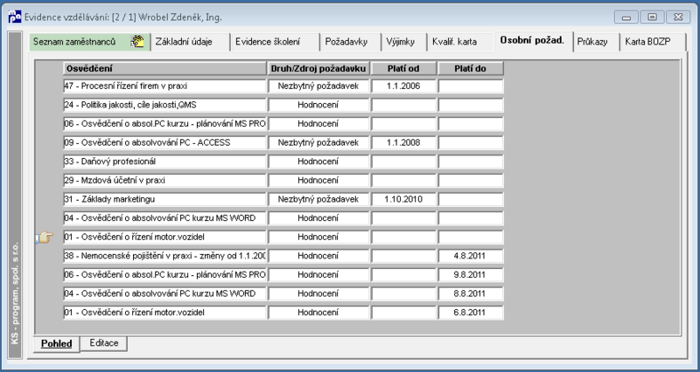Select row 38 - Nemocenské pojištění v praxi

click(164, 256)
